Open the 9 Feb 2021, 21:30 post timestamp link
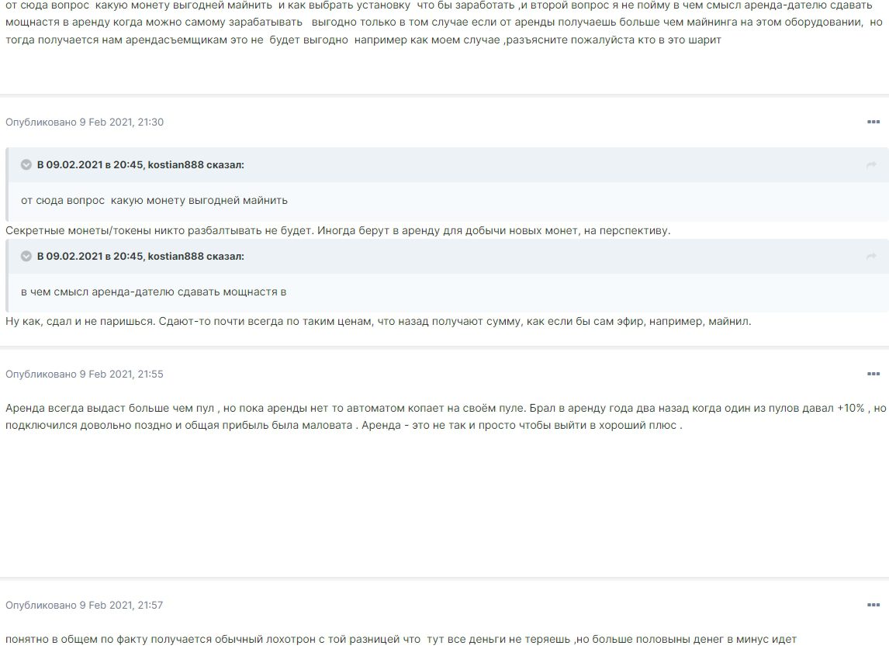Viewport: 889px width, 649px height. 121,122
